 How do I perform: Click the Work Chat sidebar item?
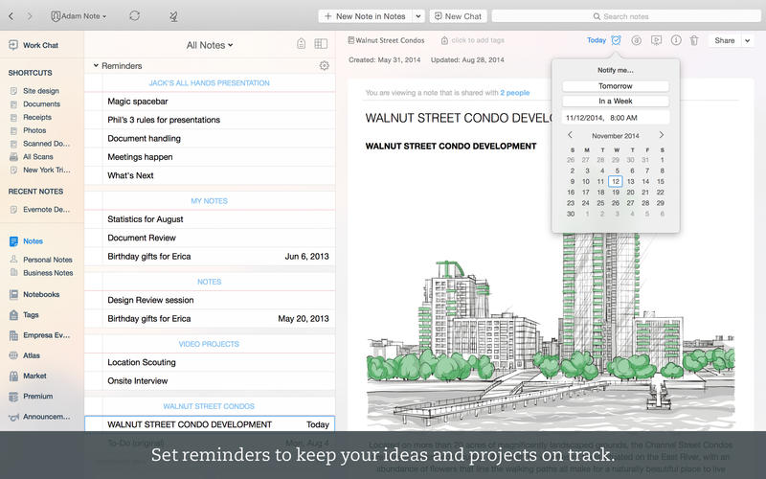click(39, 45)
